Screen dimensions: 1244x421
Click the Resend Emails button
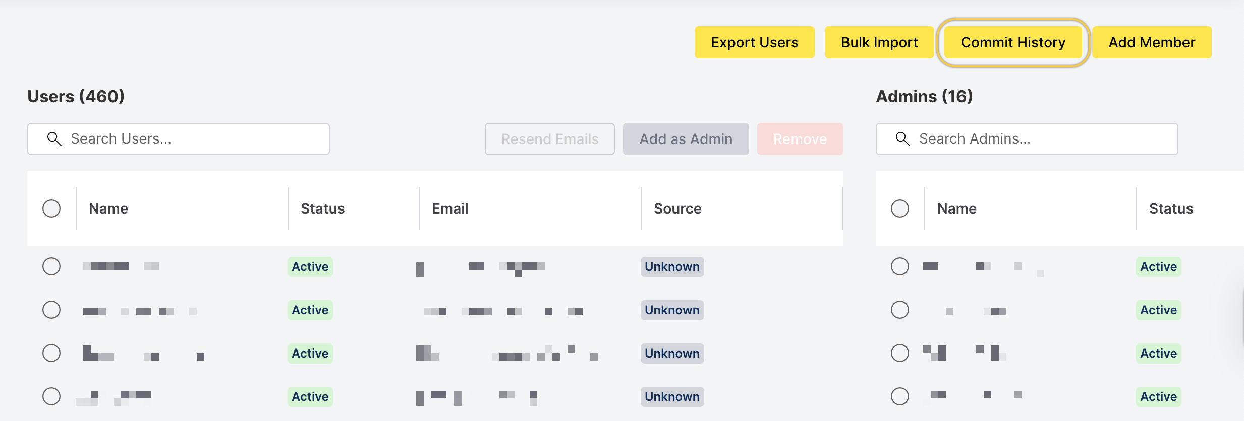pyautogui.click(x=549, y=139)
